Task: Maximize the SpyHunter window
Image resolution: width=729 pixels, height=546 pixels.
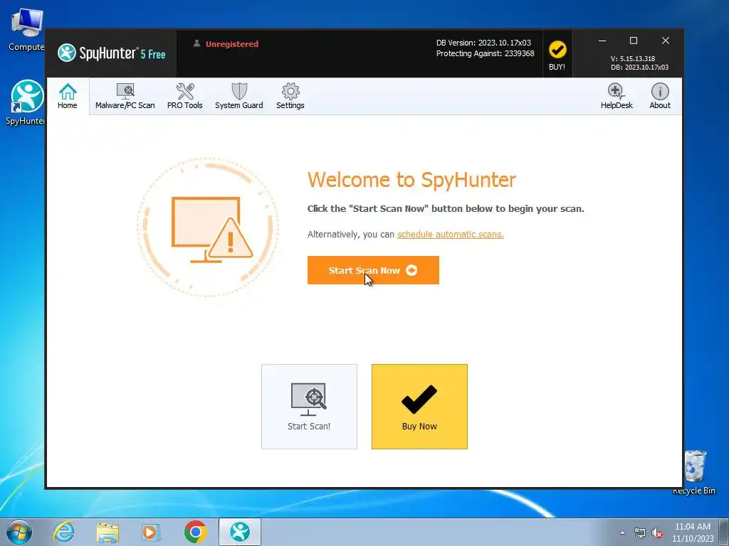Action: coord(633,41)
